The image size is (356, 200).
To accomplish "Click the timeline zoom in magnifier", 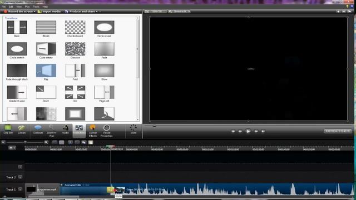I will (46, 142).
